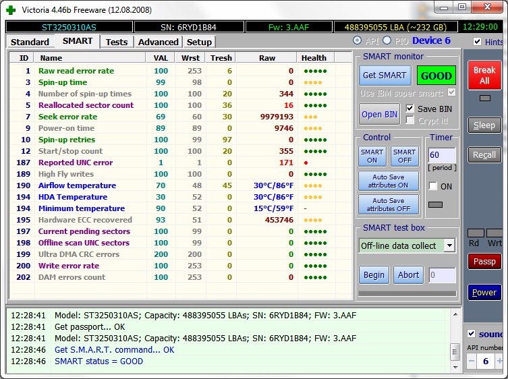Select the Ultra DMA CRC errors row

point(180,254)
